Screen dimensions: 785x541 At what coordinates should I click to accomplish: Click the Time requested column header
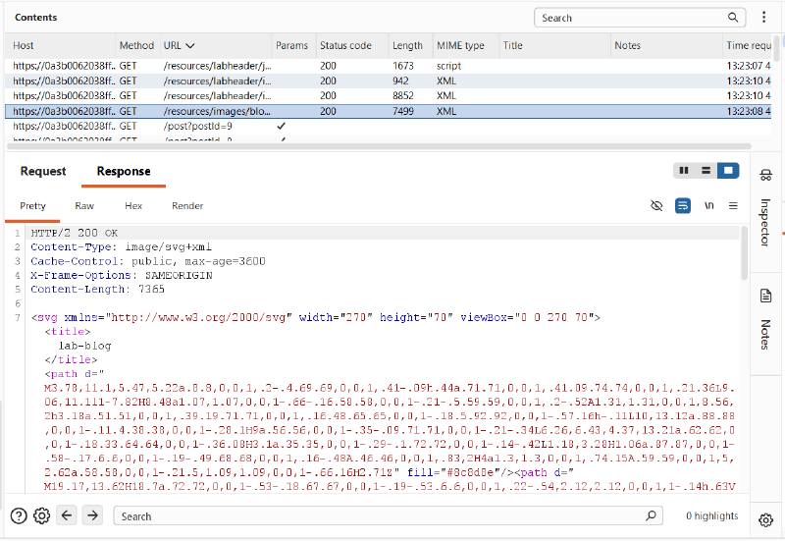749,45
